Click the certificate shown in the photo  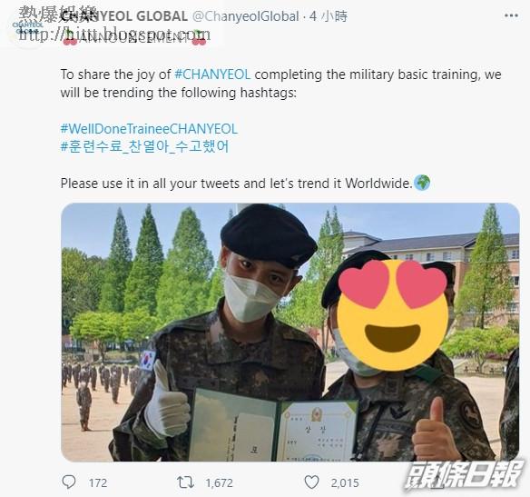tap(273, 425)
